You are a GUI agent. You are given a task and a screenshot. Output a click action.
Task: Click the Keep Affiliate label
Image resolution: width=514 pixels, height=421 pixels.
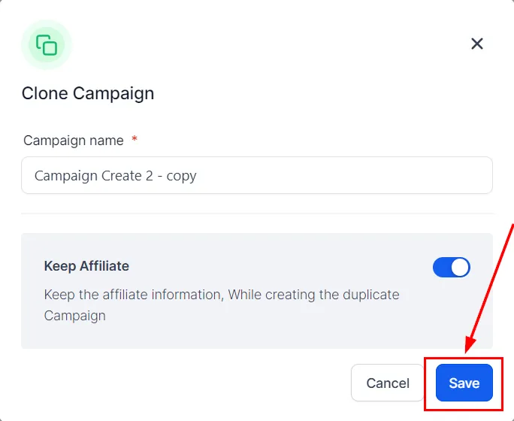coord(86,266)
